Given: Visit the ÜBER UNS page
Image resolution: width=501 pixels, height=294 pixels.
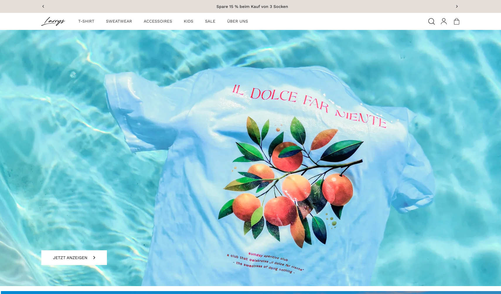Looking at the screenshot, I should click(x=237, y=21).
